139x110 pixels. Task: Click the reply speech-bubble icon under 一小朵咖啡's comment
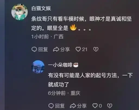pyautogui.click(x=51, y=106)
